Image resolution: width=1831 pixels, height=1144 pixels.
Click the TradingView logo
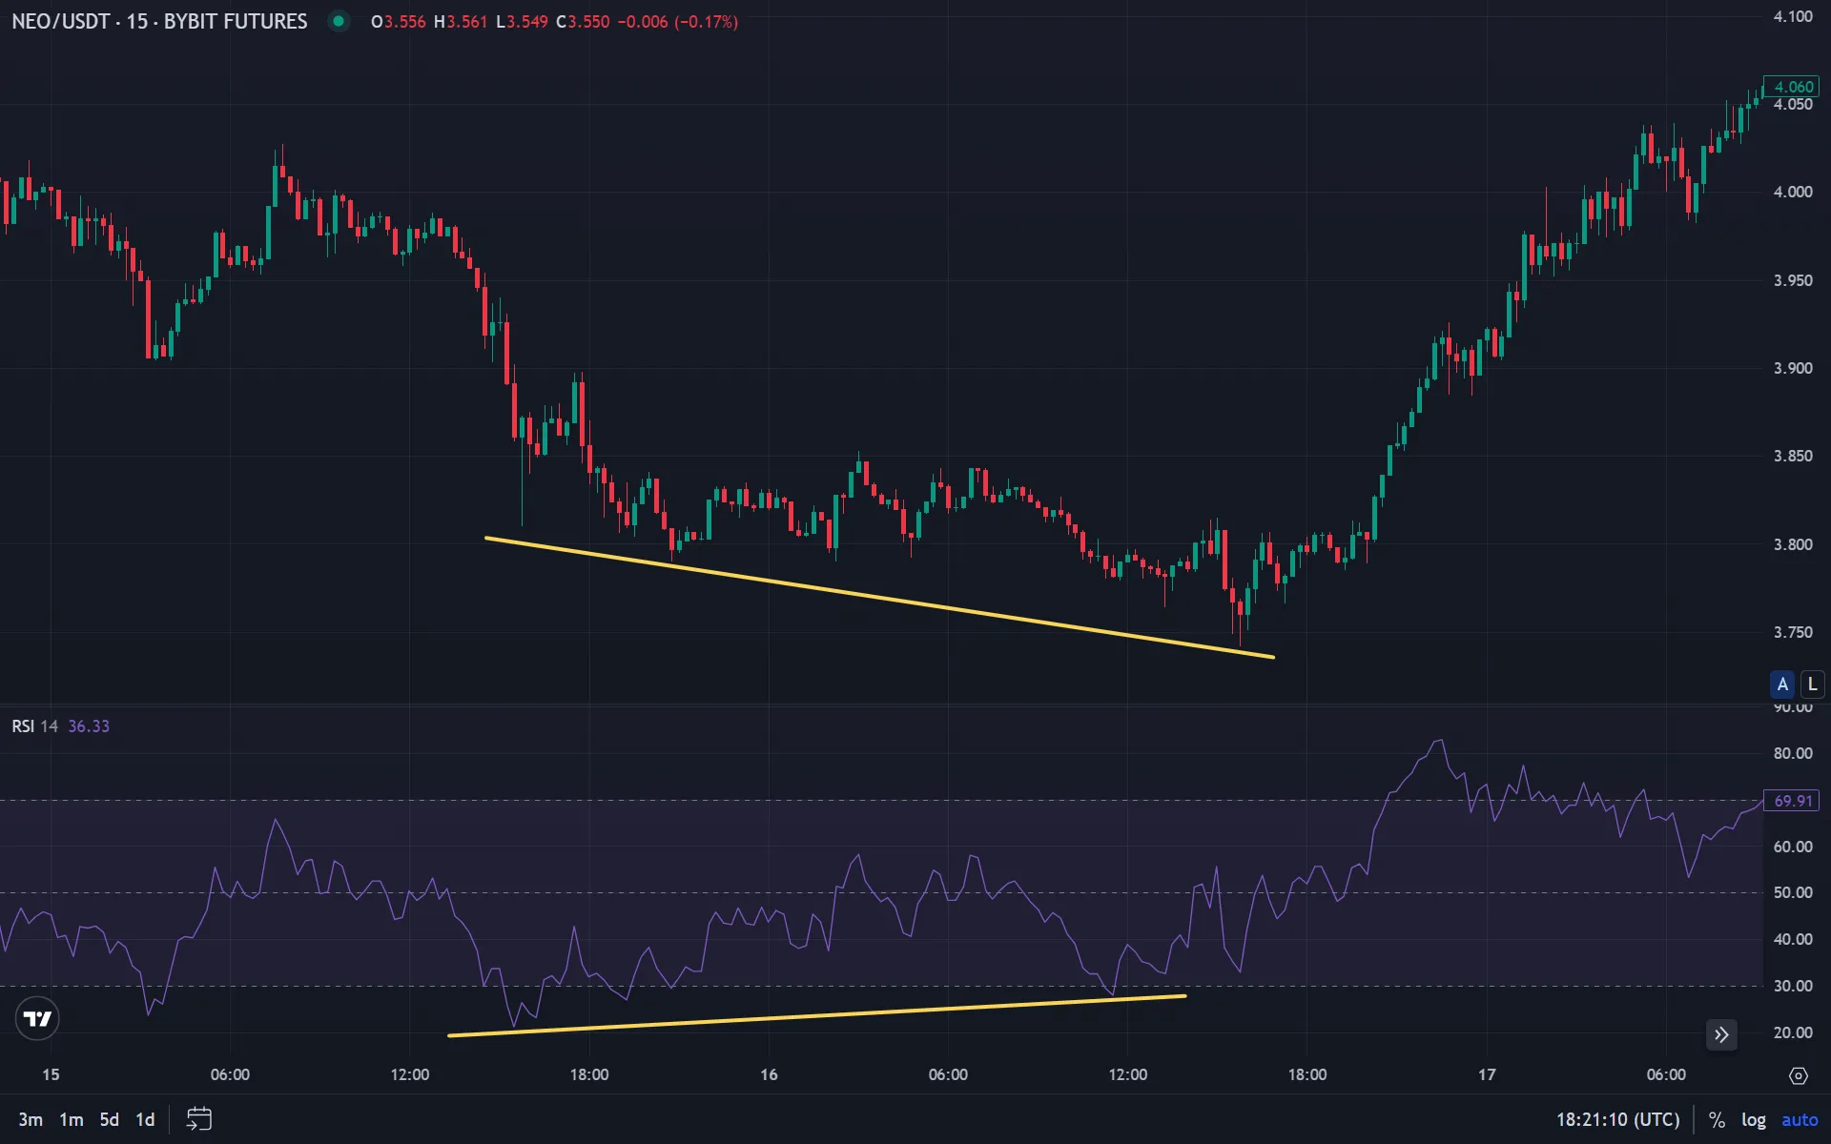coord(38,1019)
